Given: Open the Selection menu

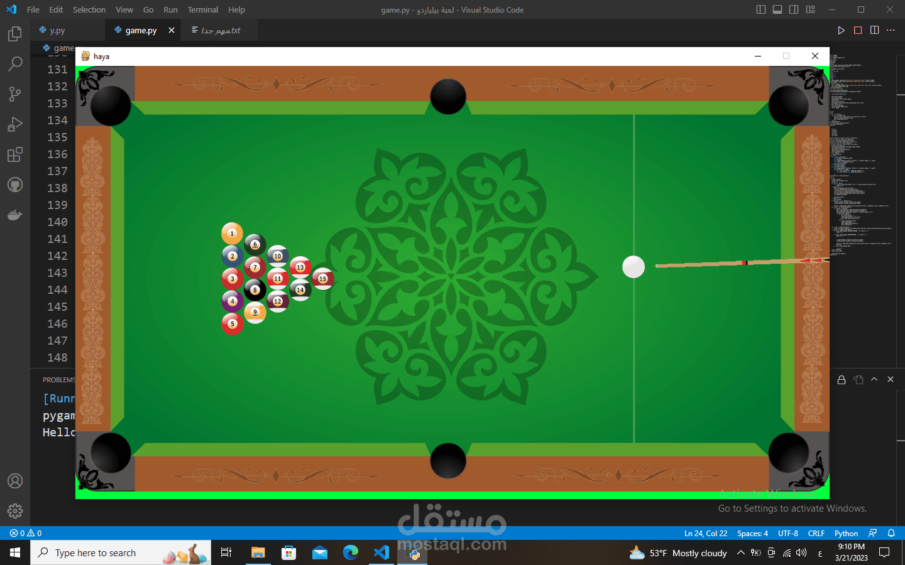Looking at the screenshot, I should (89, 9).
